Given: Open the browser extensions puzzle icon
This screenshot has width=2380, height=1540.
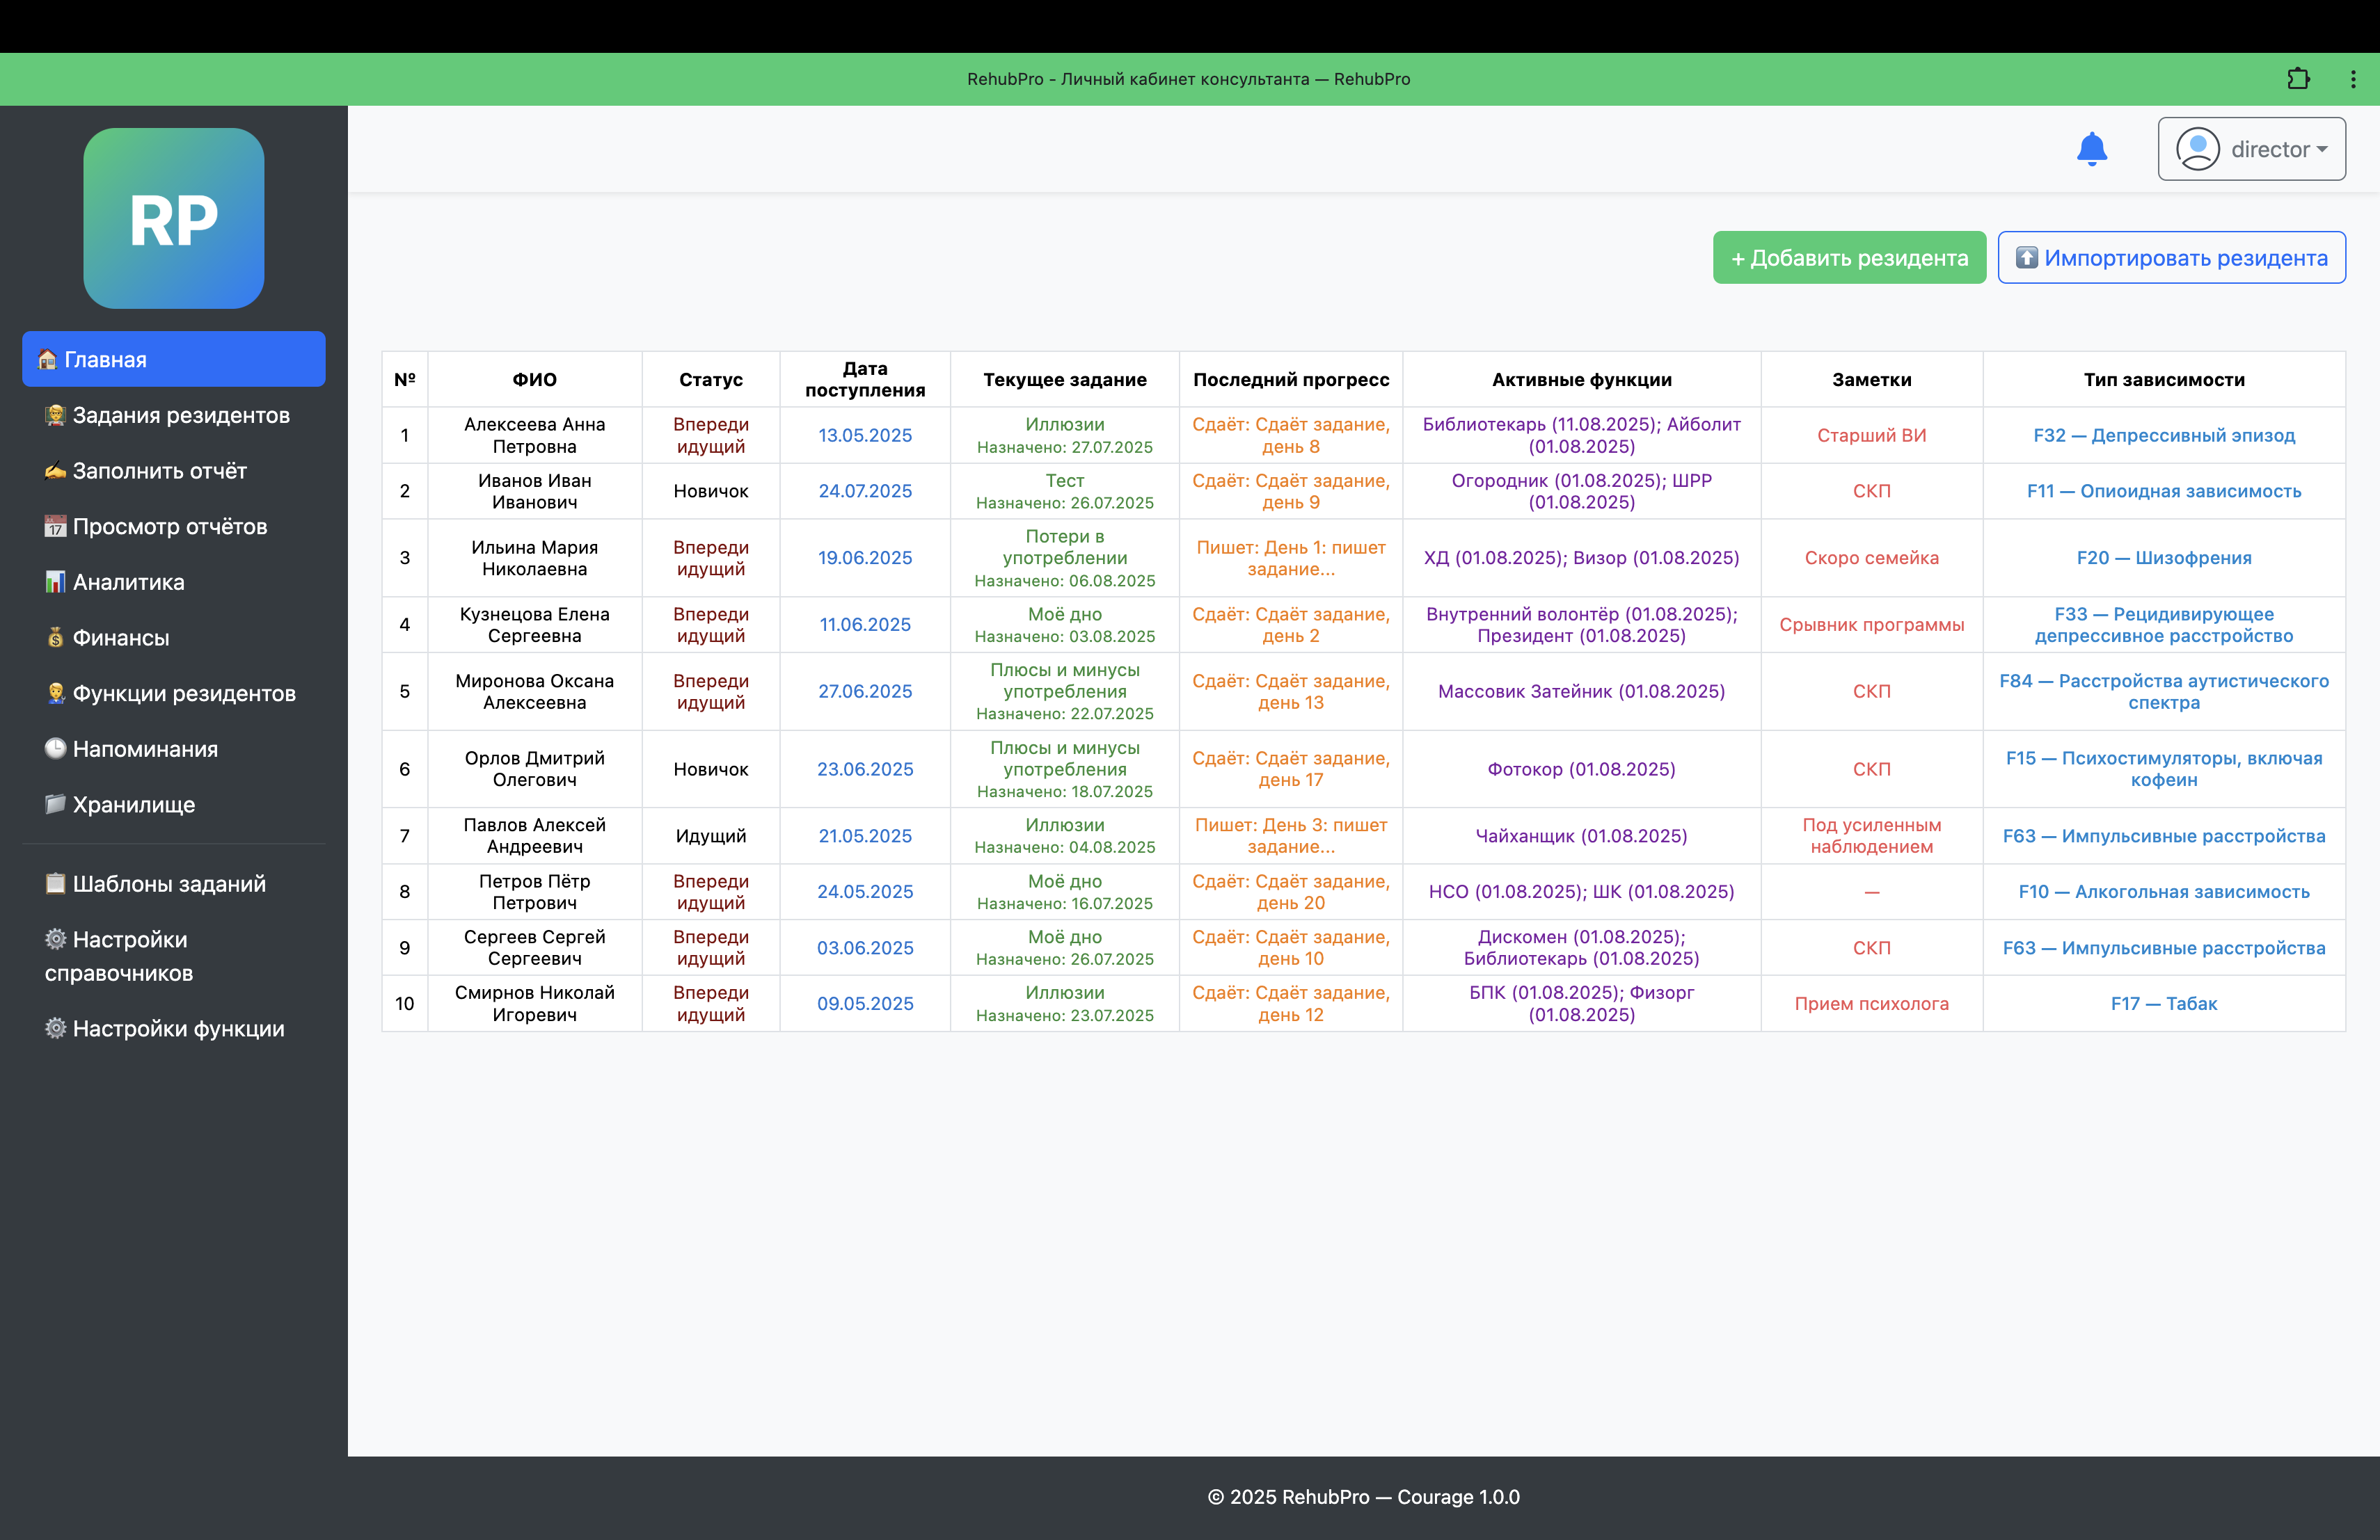Looking at the screenshot, I should pos(2298,79).
